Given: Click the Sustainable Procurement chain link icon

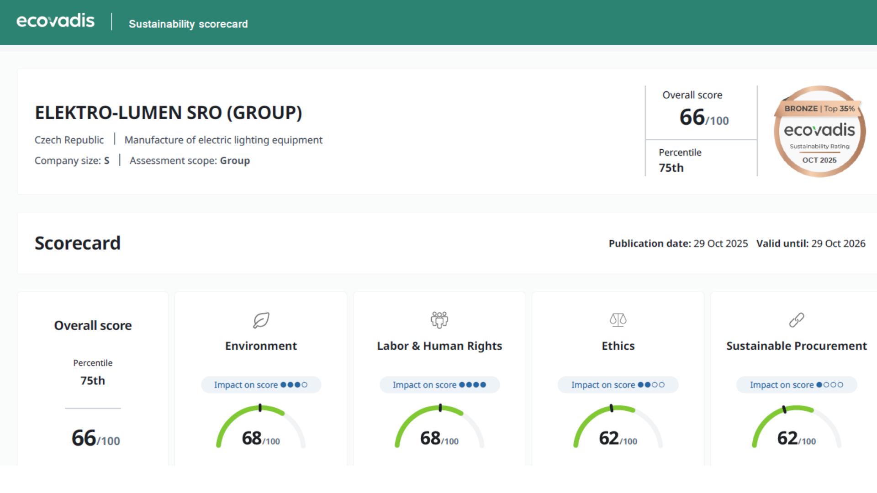Looking at the screenshot, I should (x=797, y=320).
